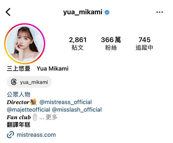Screen dimensions: 173x143
Task: Tap the yua_mikami username header
Action: point(83,12)
